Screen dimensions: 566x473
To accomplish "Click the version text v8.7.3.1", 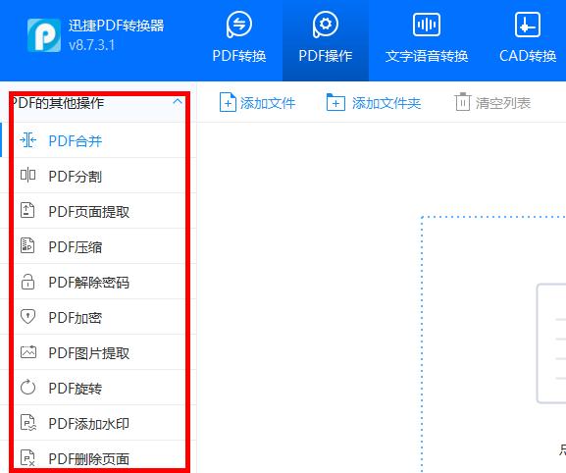I will [x=91, y=45].
